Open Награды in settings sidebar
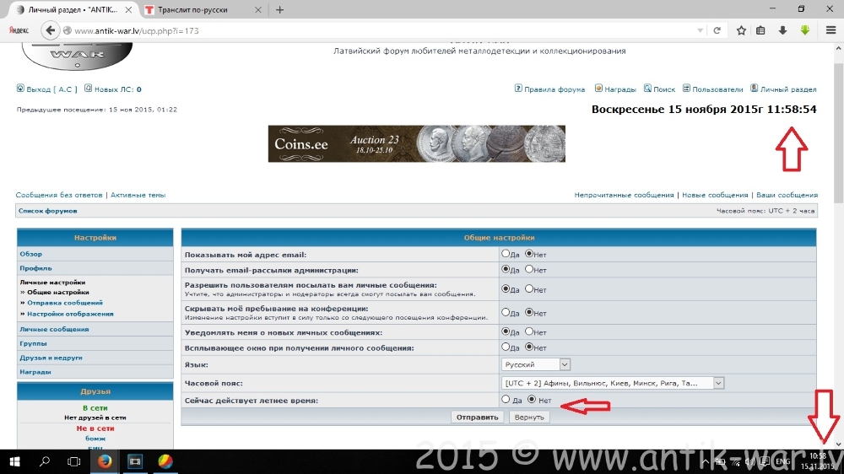This screenshot has height=474, width=844. [35, 372]
